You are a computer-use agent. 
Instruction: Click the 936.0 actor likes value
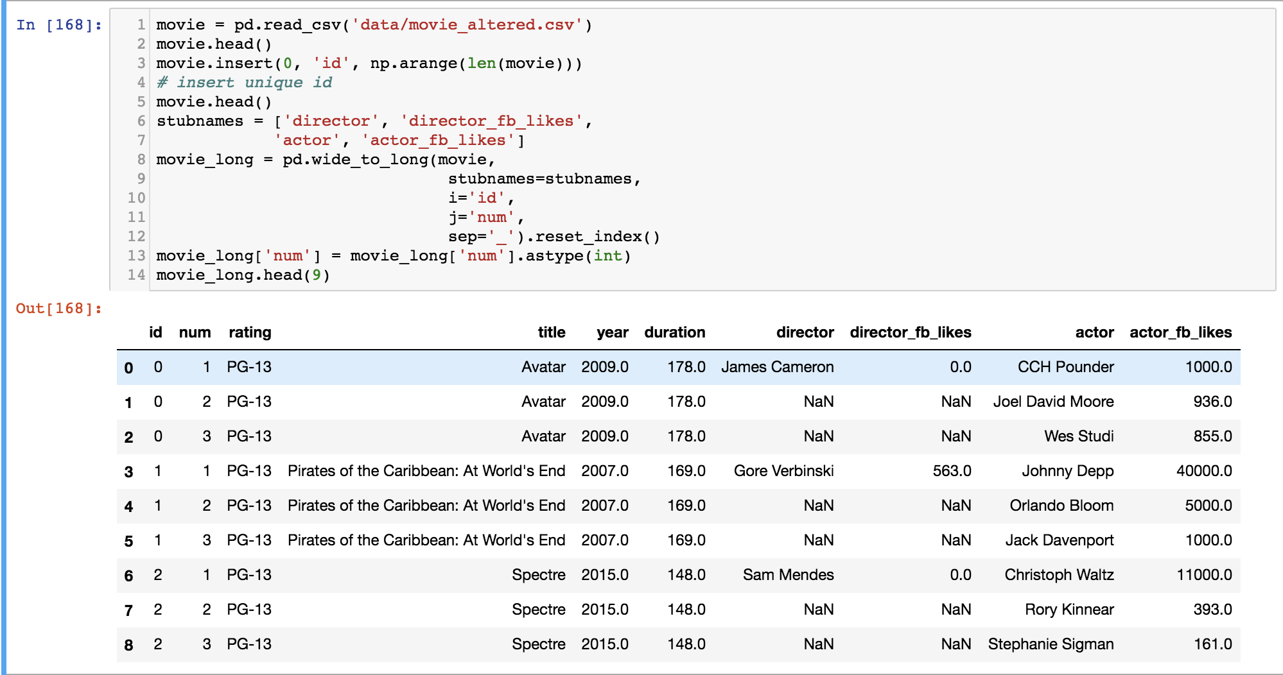(x=1213, y=402)
